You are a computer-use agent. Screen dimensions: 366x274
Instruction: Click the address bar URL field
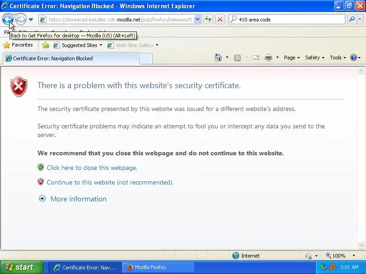(x=120, y=20)
